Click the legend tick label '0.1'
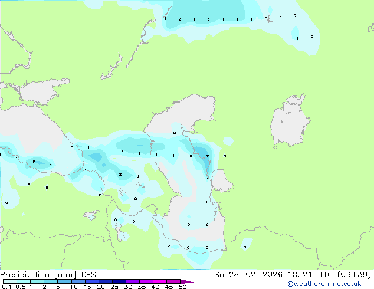This screenshot has width=374, height=289. (6, 287)
